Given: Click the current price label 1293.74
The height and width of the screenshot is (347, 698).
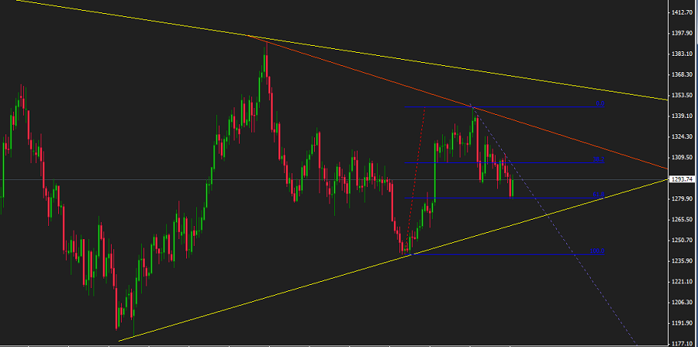Looking at the screenshot, I should tap(682, 179).
